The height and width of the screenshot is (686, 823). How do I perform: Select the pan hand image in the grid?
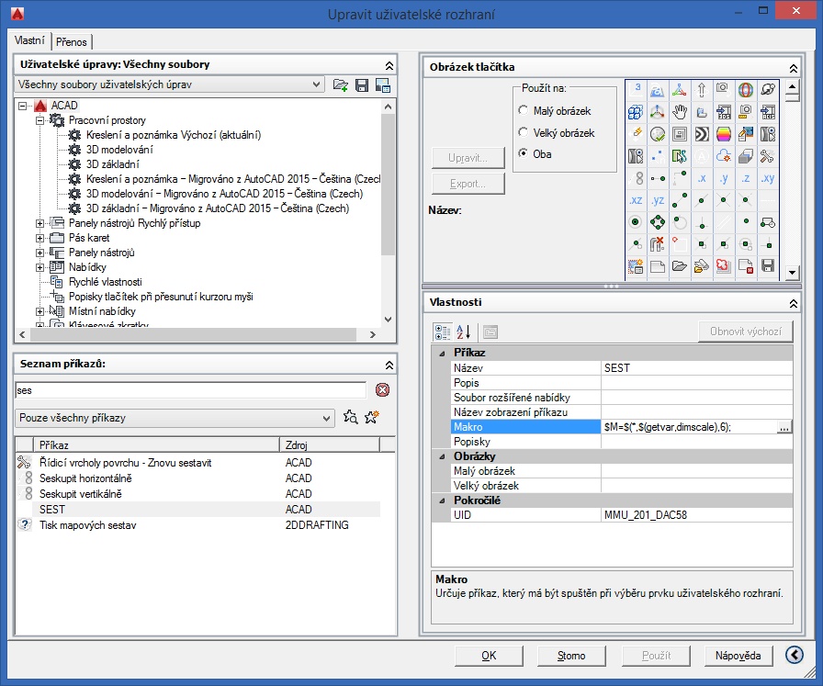[x=680, y=112]
